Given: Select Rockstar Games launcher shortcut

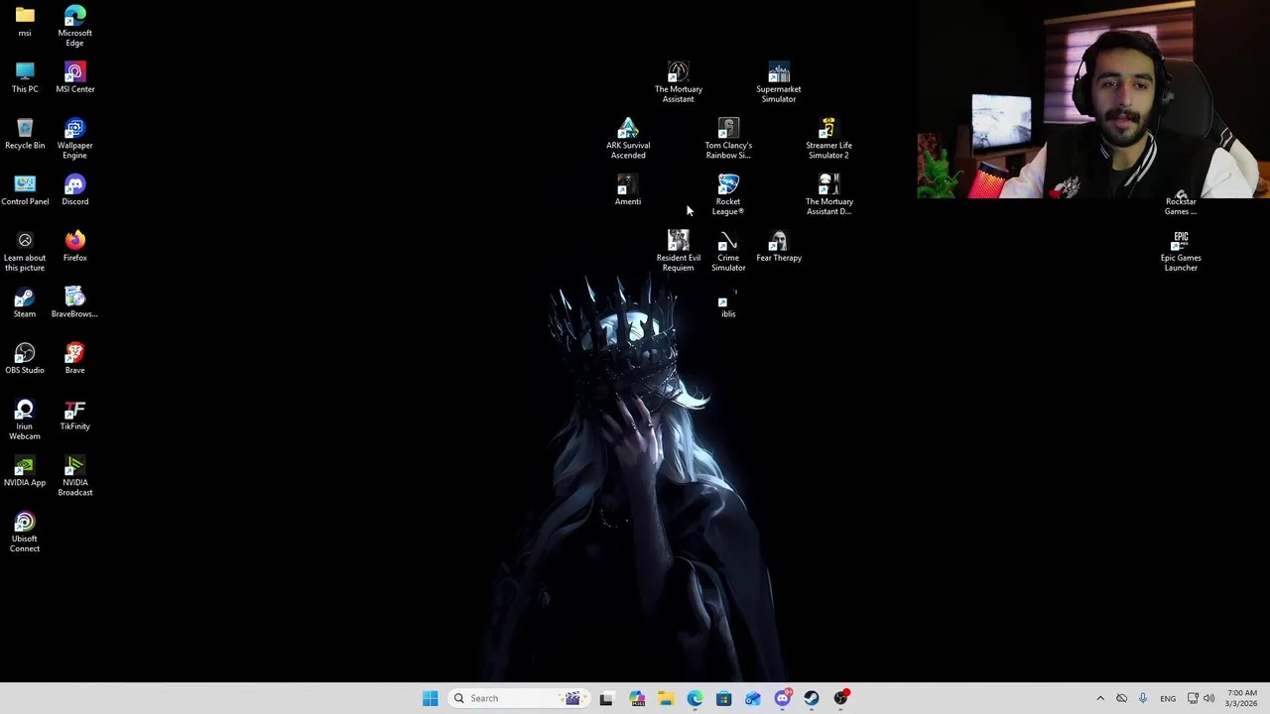Looking at the screenshot, I should pyautogui.click(x=1181, y=201).
